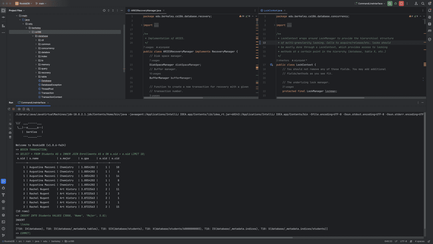Image resolution: width=433 pixels, height=244 pixels.
Task: Open the Database tool window on right sidebar
Action: pyautogui.click(x=429, y=24)
